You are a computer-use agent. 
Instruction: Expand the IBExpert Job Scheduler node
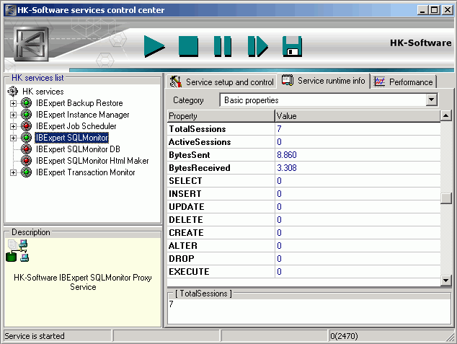pos(13,126)
